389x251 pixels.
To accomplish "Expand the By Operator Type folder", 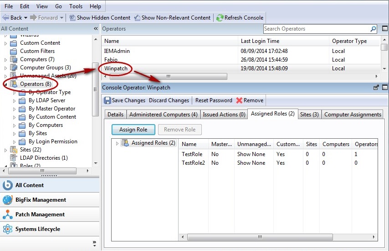I will click(14, 93).
